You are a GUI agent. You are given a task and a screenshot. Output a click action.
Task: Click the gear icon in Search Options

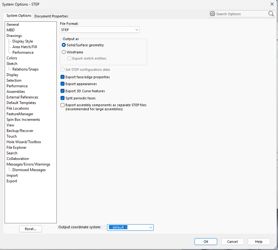click(213, 14)
